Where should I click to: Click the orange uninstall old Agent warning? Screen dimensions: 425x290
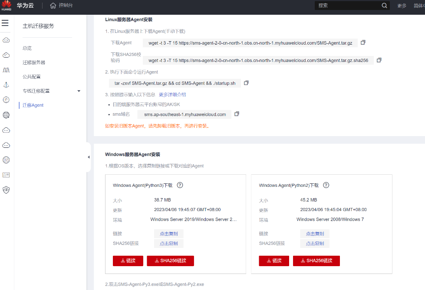coord(158,126)
